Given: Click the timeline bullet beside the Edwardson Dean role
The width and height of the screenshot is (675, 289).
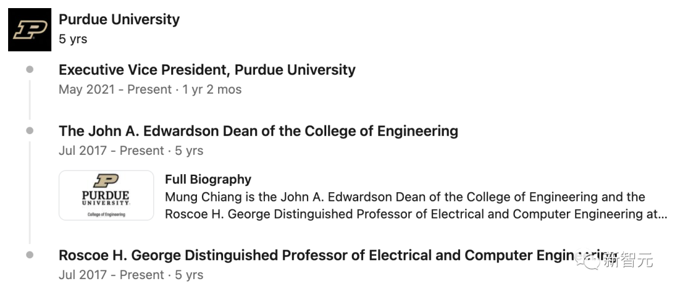Looking at the screenshot, I should (x=29, y=130).
